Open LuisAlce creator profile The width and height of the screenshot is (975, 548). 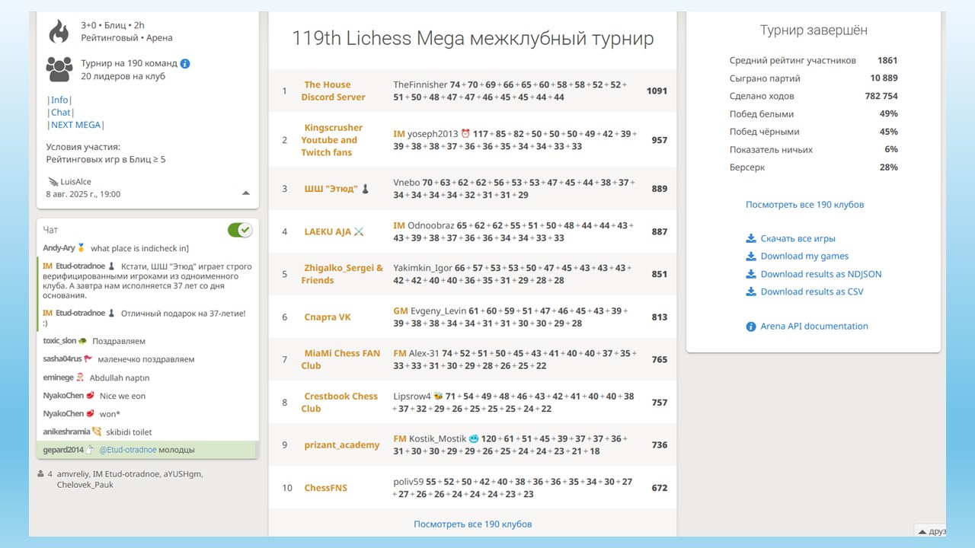[75, 182]
